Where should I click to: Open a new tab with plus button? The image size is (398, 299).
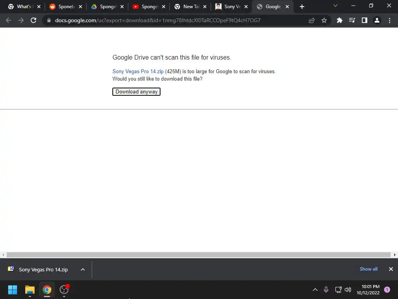(x=302, y=7)
